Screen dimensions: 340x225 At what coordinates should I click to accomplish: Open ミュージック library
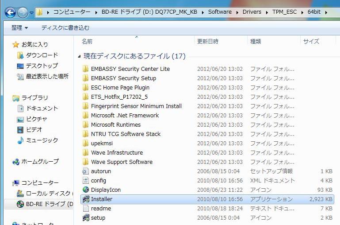38,140
